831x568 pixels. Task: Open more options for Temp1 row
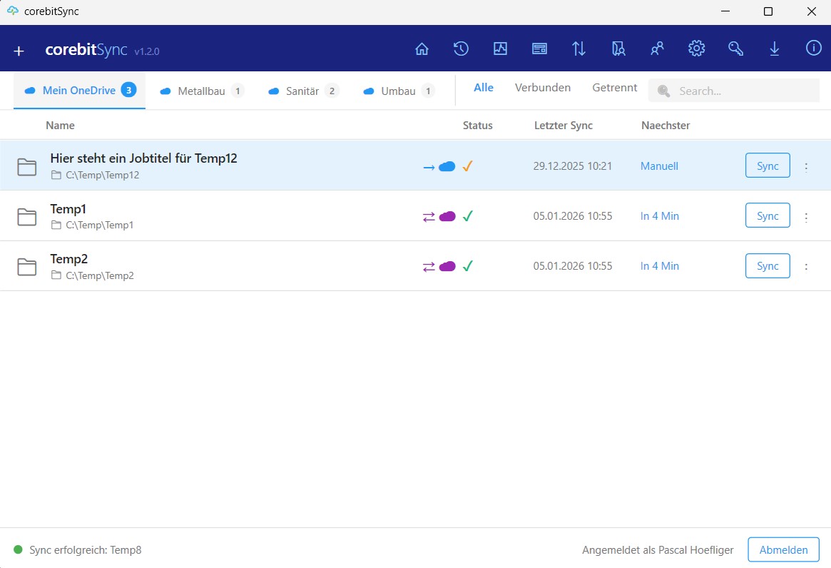(806, 216)
